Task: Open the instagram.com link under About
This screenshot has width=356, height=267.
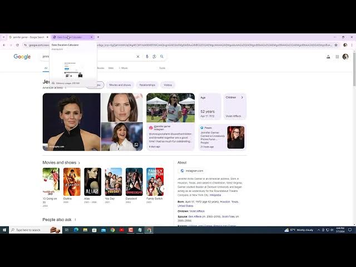Action: (x=192, y=171)
